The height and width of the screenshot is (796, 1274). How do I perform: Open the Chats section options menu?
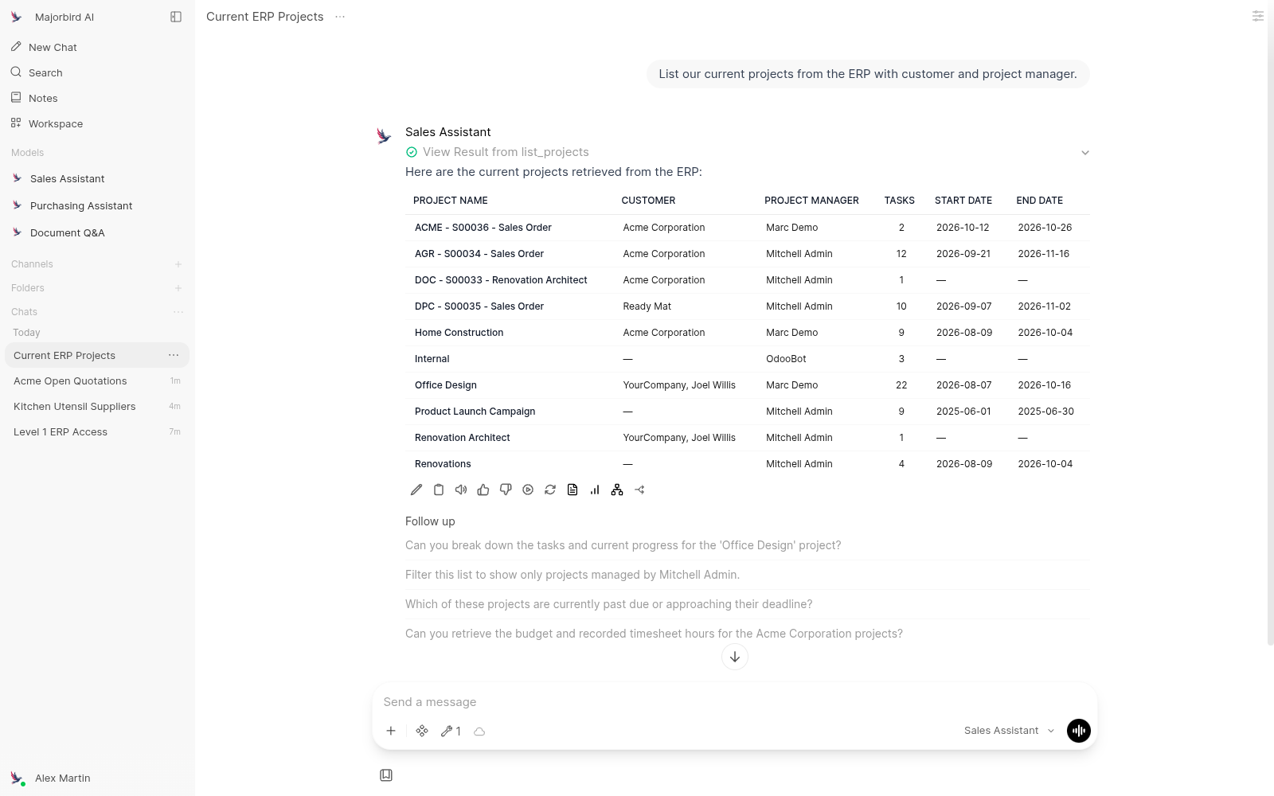pyautogui.click(x=178, y=312)
